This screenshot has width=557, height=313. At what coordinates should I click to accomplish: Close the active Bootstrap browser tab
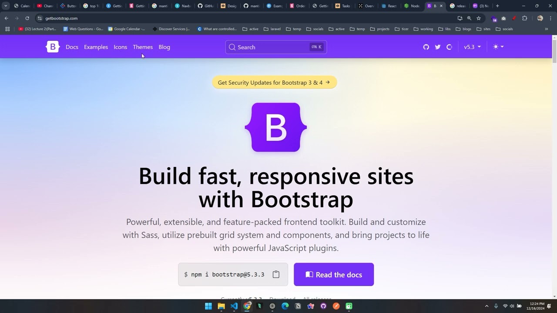(x=441, y=6)
